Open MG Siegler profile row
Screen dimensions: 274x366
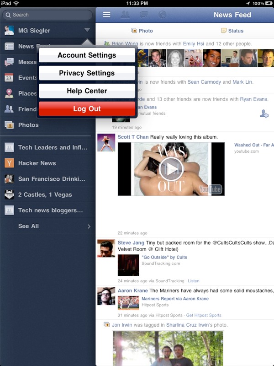pos(47,30)
